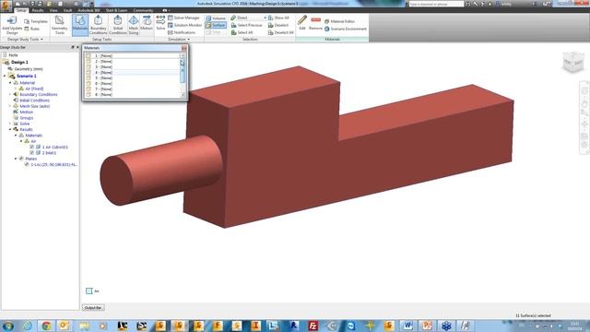Collapse the Results tree node
Viewport: 590px width, 332px height.
(10, 129)
